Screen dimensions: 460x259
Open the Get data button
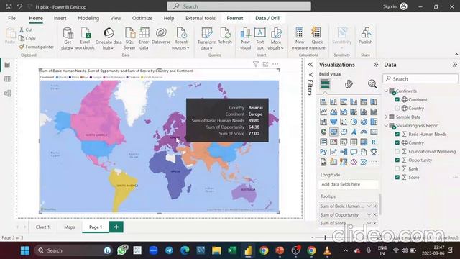pyautogui.click(x=68, y=38)
